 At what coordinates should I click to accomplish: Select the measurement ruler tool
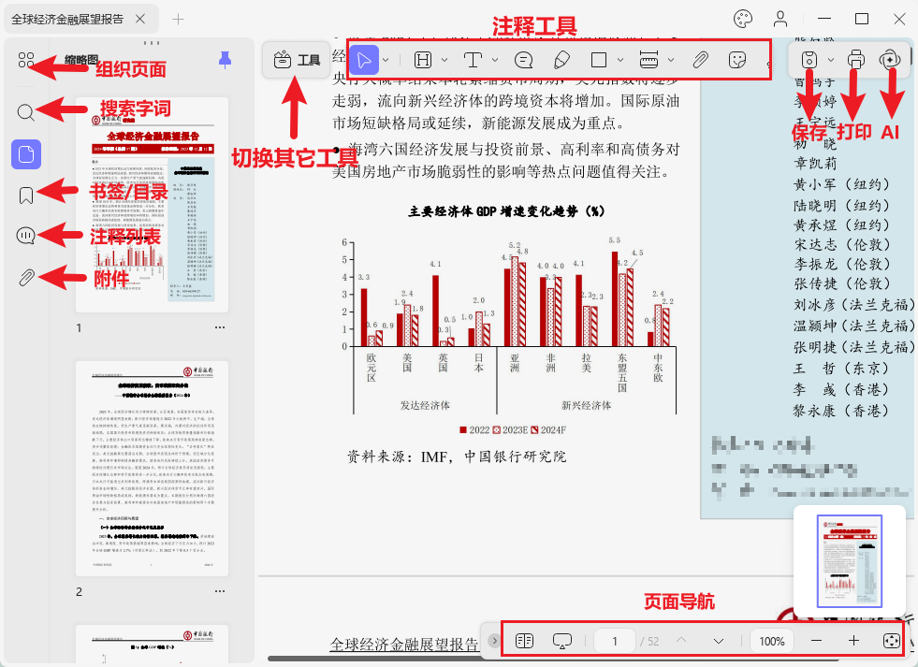coord(648,60)
